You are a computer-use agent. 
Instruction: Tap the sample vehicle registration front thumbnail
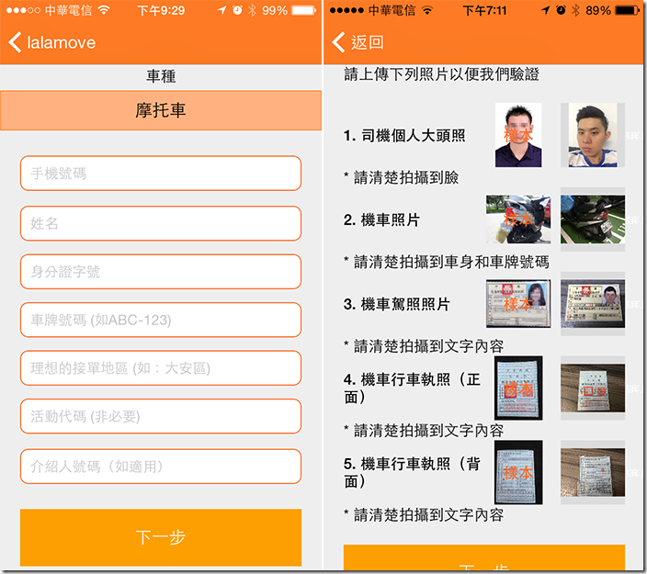518,388
